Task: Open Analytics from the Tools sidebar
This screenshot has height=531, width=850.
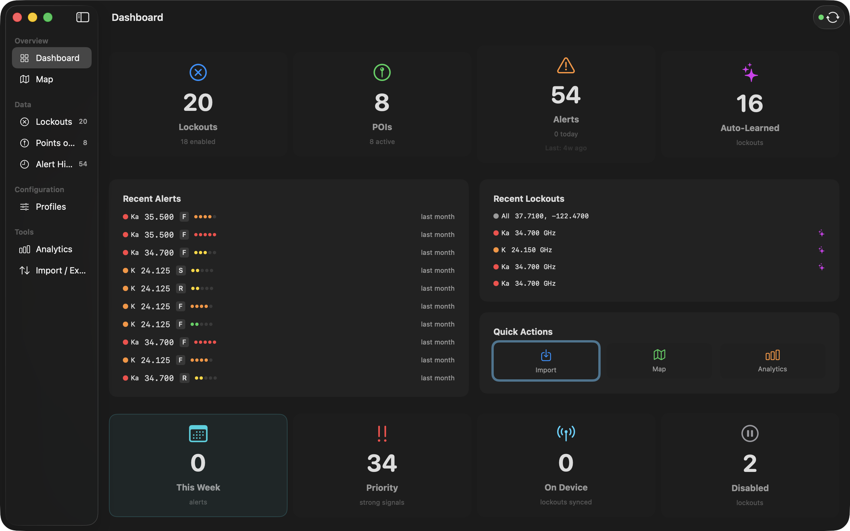Action: (x=54, y=249)
